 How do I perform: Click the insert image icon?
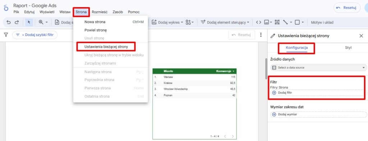267,23
